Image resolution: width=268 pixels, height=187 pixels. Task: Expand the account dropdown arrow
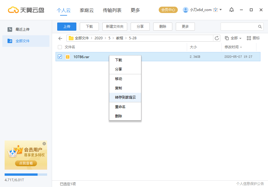(x=221, y=10)
